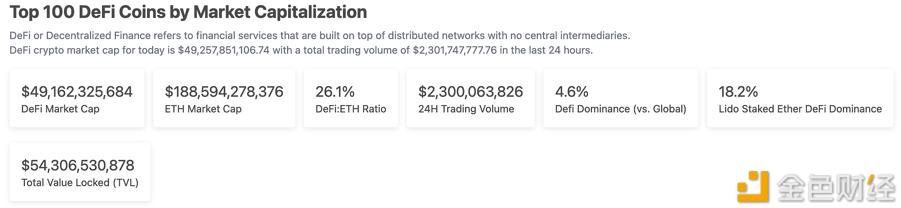
Task: Click the 24H Trading Volume label
Action: point(466,109)
